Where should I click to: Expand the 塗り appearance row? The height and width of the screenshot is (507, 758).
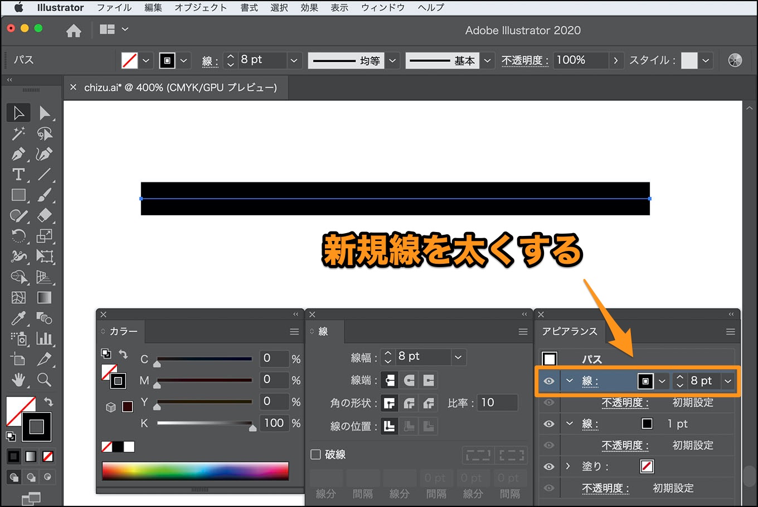[568, 466]
